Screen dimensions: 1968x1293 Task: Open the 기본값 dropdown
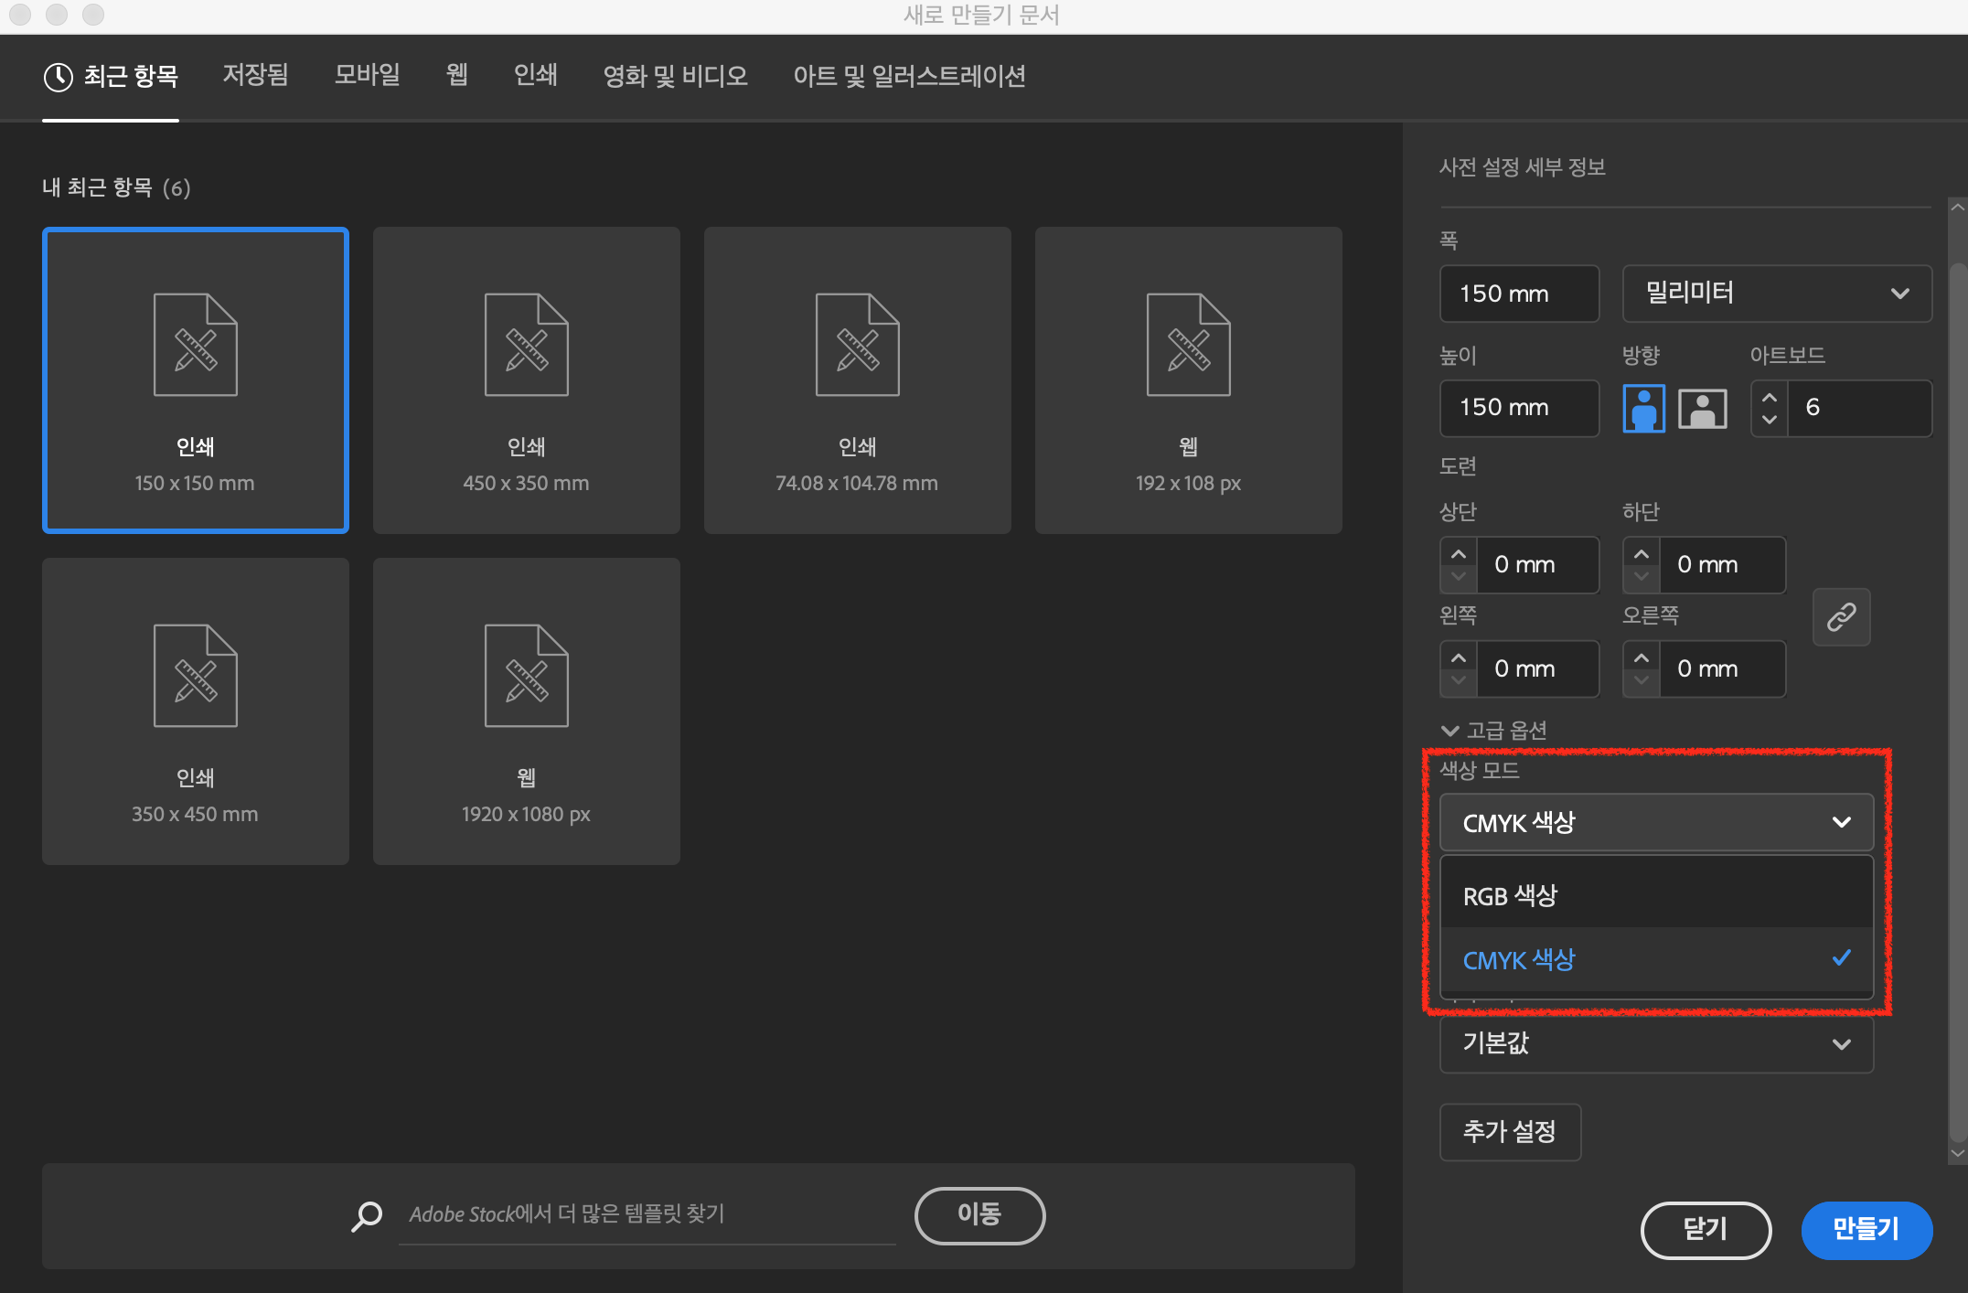[x=1655, y=1043]
